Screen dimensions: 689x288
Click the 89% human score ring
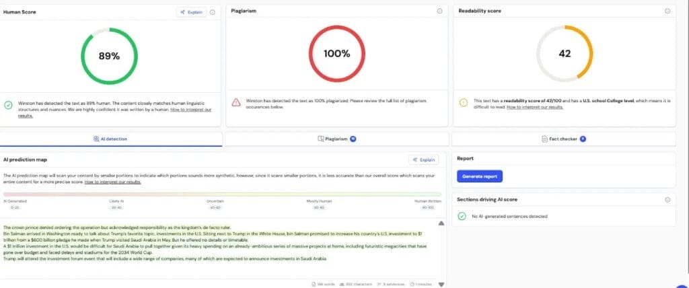[108, 56]
